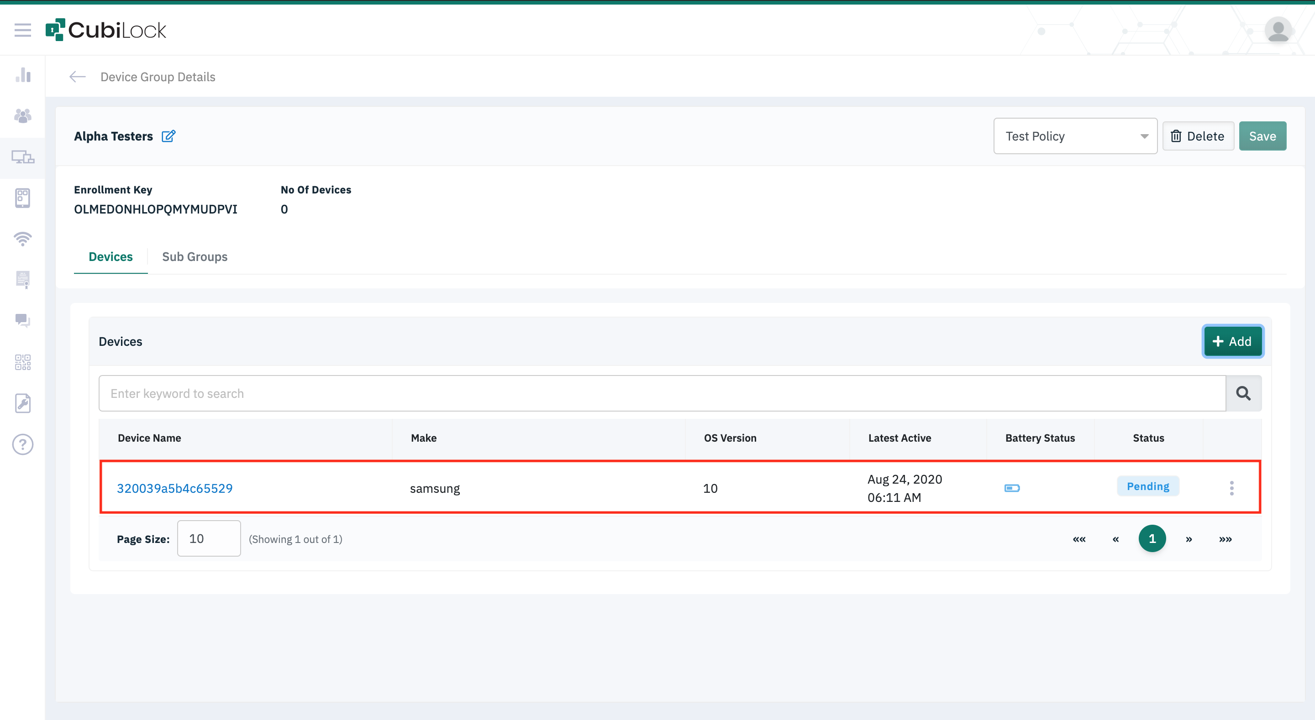Viewport: 1315px width, 720px height.
Task: Click the search magnifier button
Action: click(x=1243, y=393)
